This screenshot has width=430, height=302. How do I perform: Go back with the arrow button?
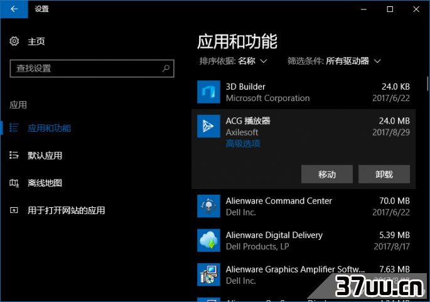(14, 9)
